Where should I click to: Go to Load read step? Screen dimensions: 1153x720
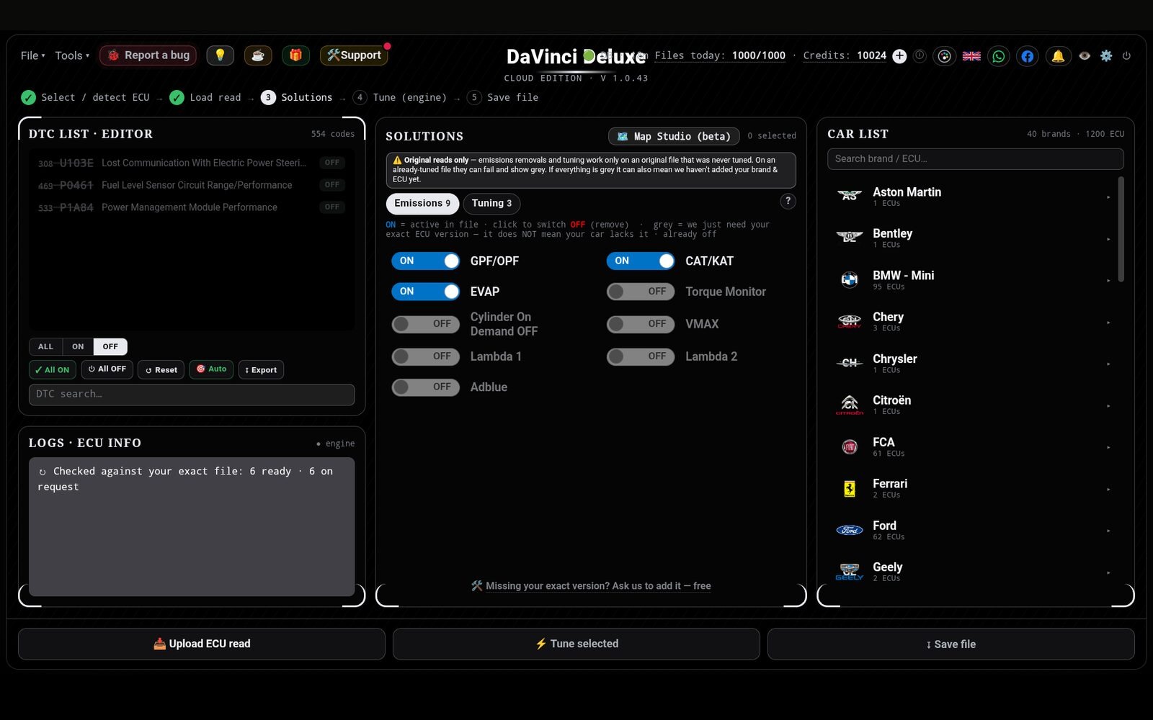coord(205,97)
